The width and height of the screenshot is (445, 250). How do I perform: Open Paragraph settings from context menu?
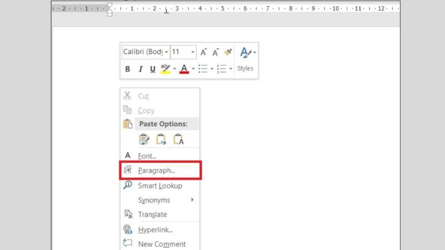(x=160, y=170)
